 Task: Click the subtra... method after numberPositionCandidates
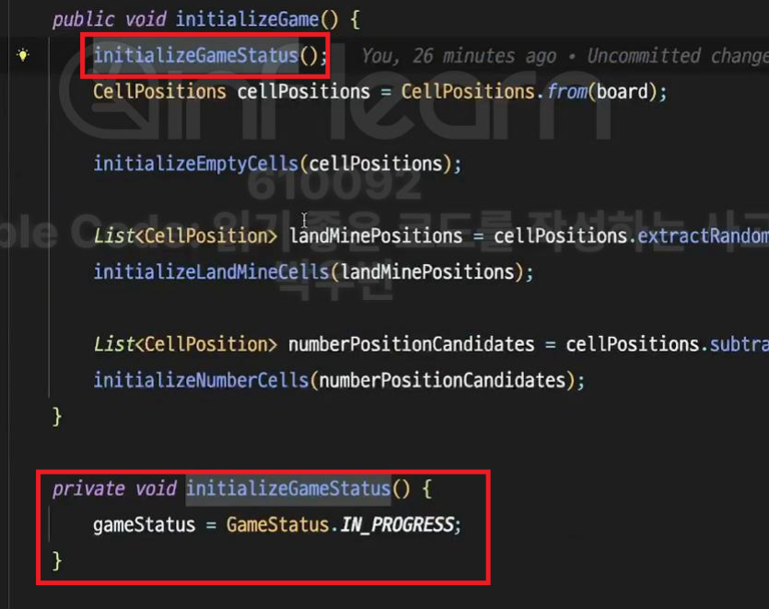click(740, 344)
